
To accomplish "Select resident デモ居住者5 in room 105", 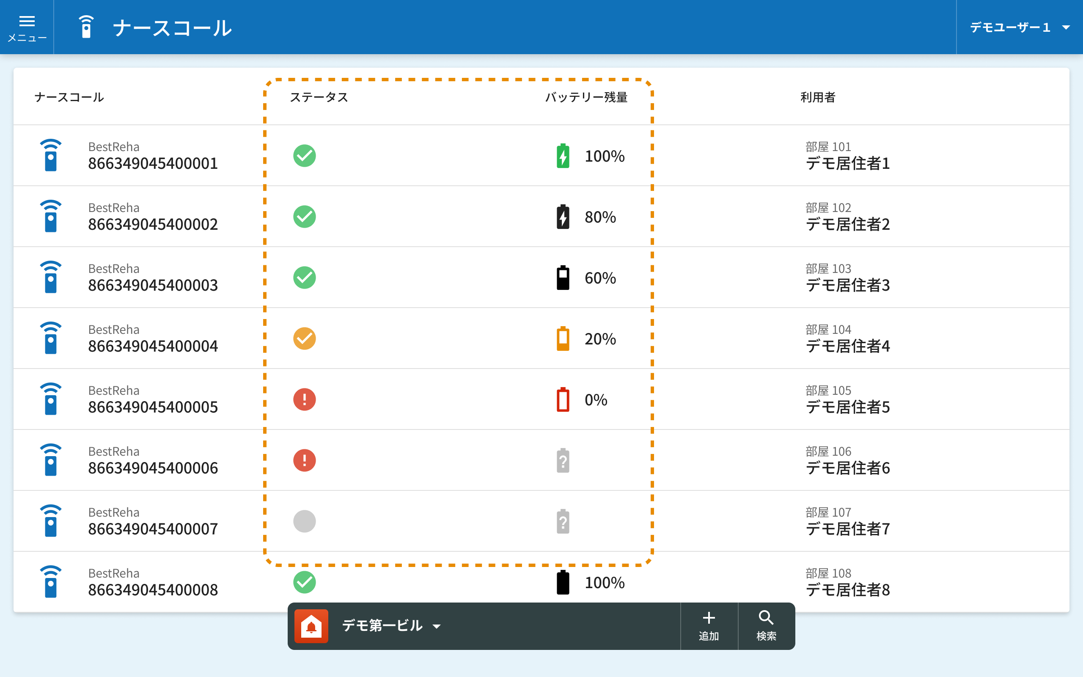I will 847,407.
